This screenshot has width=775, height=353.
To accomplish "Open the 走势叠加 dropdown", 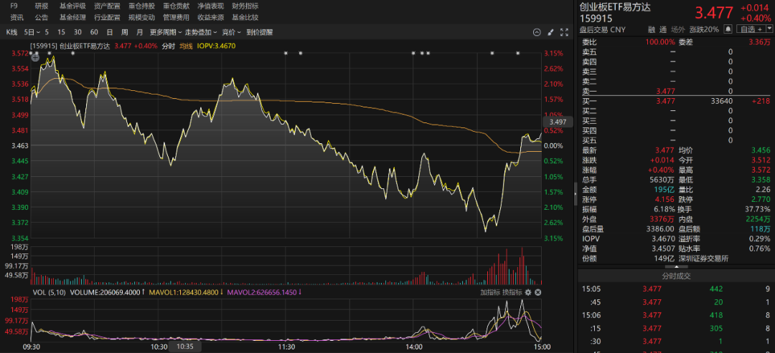I will pos(201,32).
